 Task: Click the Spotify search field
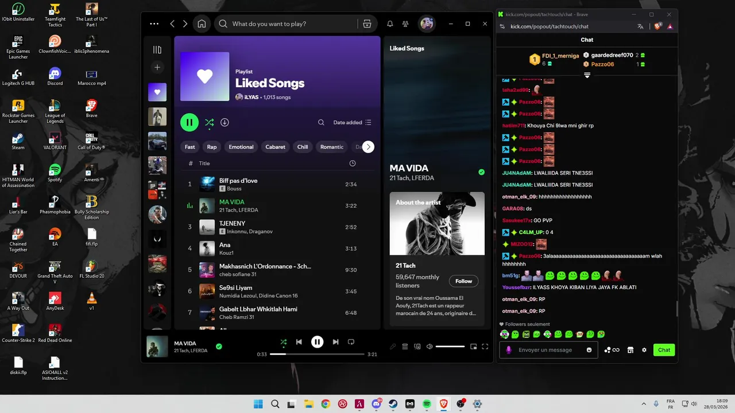[287, 24]
